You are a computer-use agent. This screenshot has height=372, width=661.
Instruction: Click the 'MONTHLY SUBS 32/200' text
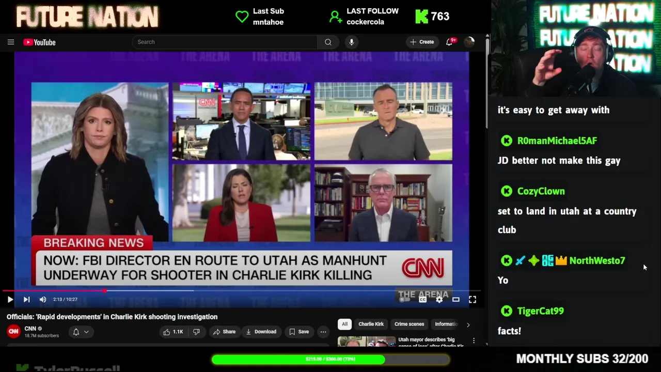pyautogui.click(x=582, y=359)
